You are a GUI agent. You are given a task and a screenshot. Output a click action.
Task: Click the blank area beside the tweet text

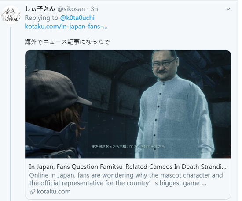coord(170,42)
